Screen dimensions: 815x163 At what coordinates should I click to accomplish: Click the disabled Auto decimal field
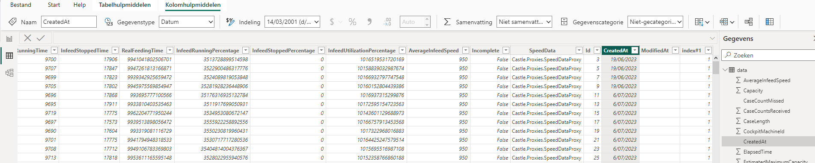pos(415,22)
